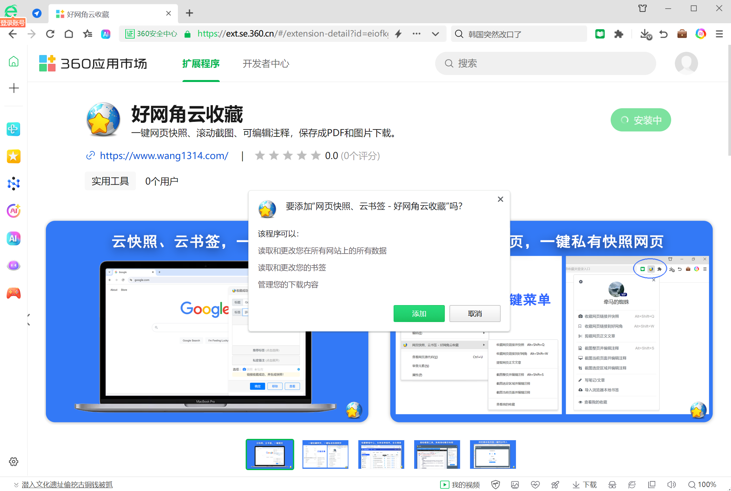Click the browser home button icon

(69, 34)
